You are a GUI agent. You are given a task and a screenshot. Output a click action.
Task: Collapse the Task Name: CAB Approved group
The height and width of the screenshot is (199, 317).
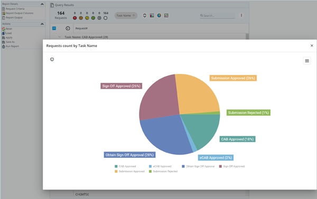pyautogui.click(x=59, y=37)
